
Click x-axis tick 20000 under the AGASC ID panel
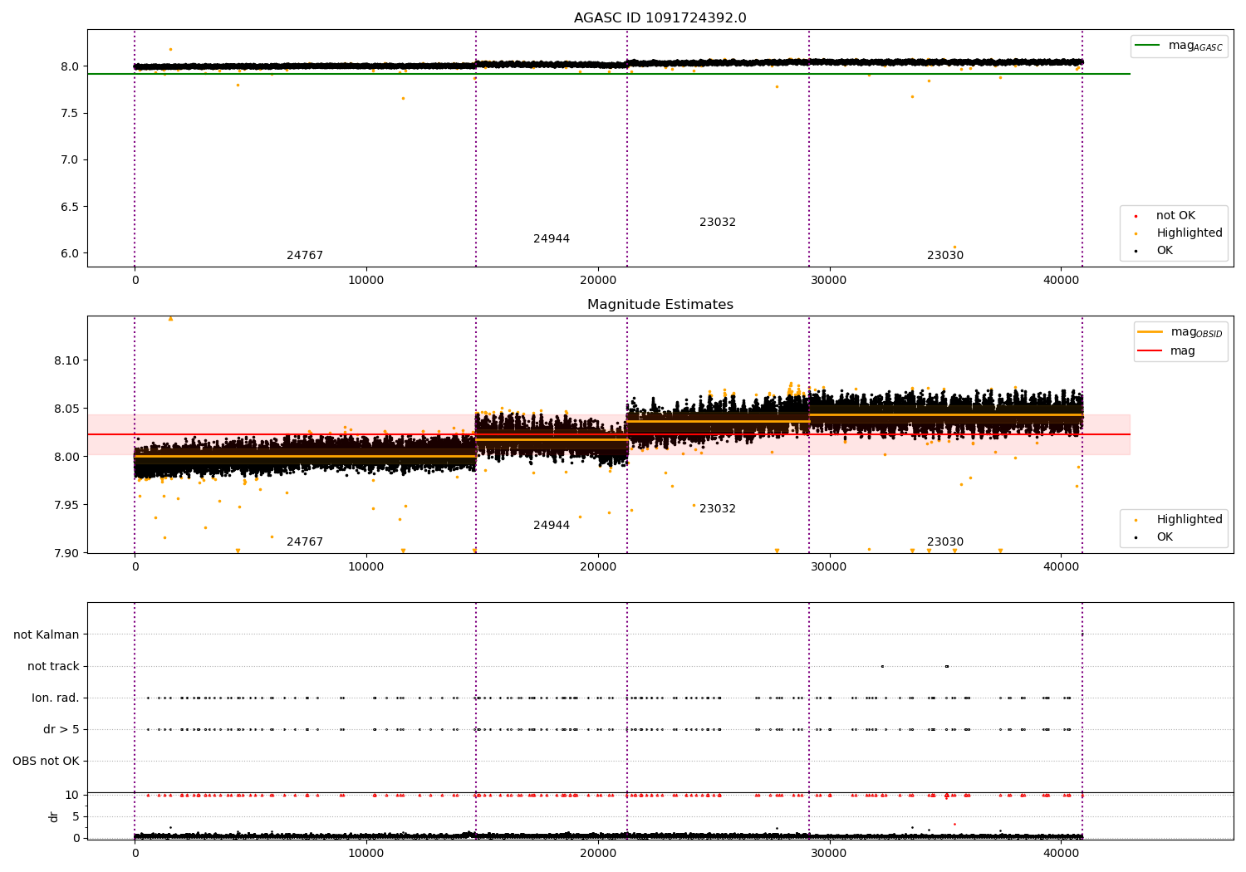click(598, 281)
